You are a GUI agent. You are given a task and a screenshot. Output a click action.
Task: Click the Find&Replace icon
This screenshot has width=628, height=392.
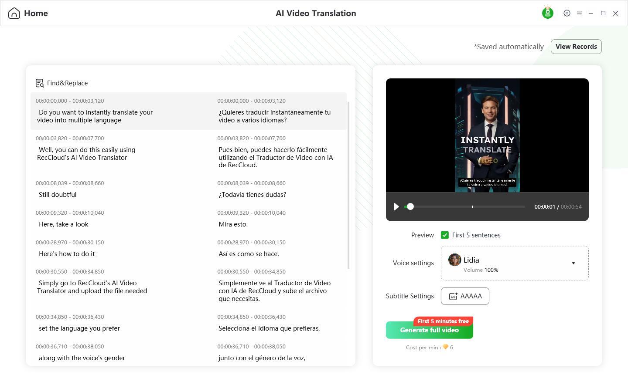point(40,83)
